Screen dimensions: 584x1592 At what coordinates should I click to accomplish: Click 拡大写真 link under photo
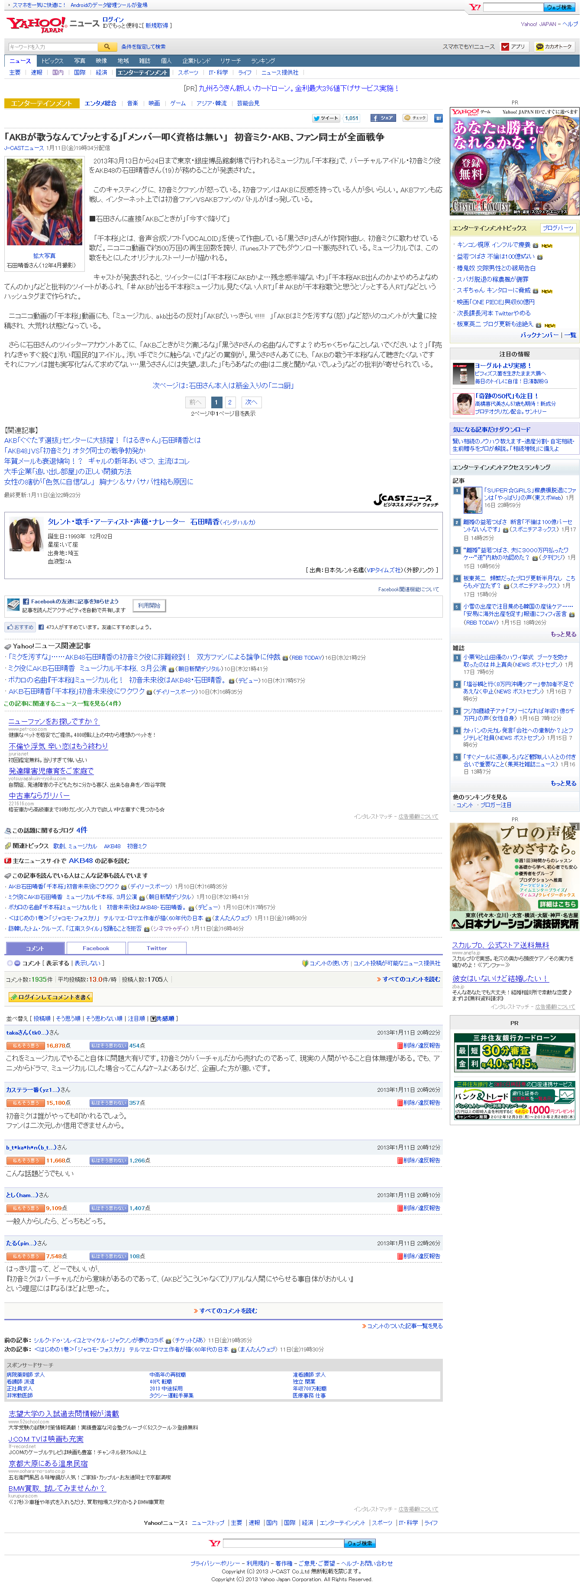[x=44, y=255]
